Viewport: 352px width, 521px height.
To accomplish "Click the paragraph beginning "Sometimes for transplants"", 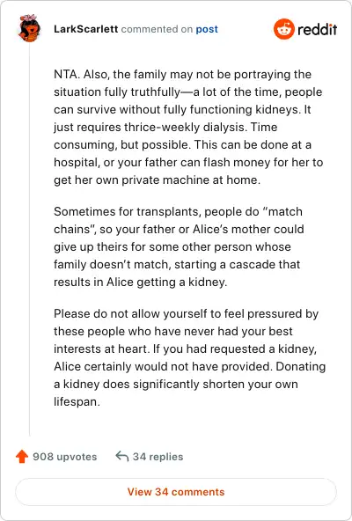I will pyautogui.click(x=179, y=246).
